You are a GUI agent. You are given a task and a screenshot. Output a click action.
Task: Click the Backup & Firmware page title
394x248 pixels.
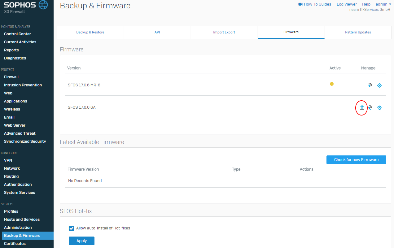pyautogui.click(x=95, y=6)
